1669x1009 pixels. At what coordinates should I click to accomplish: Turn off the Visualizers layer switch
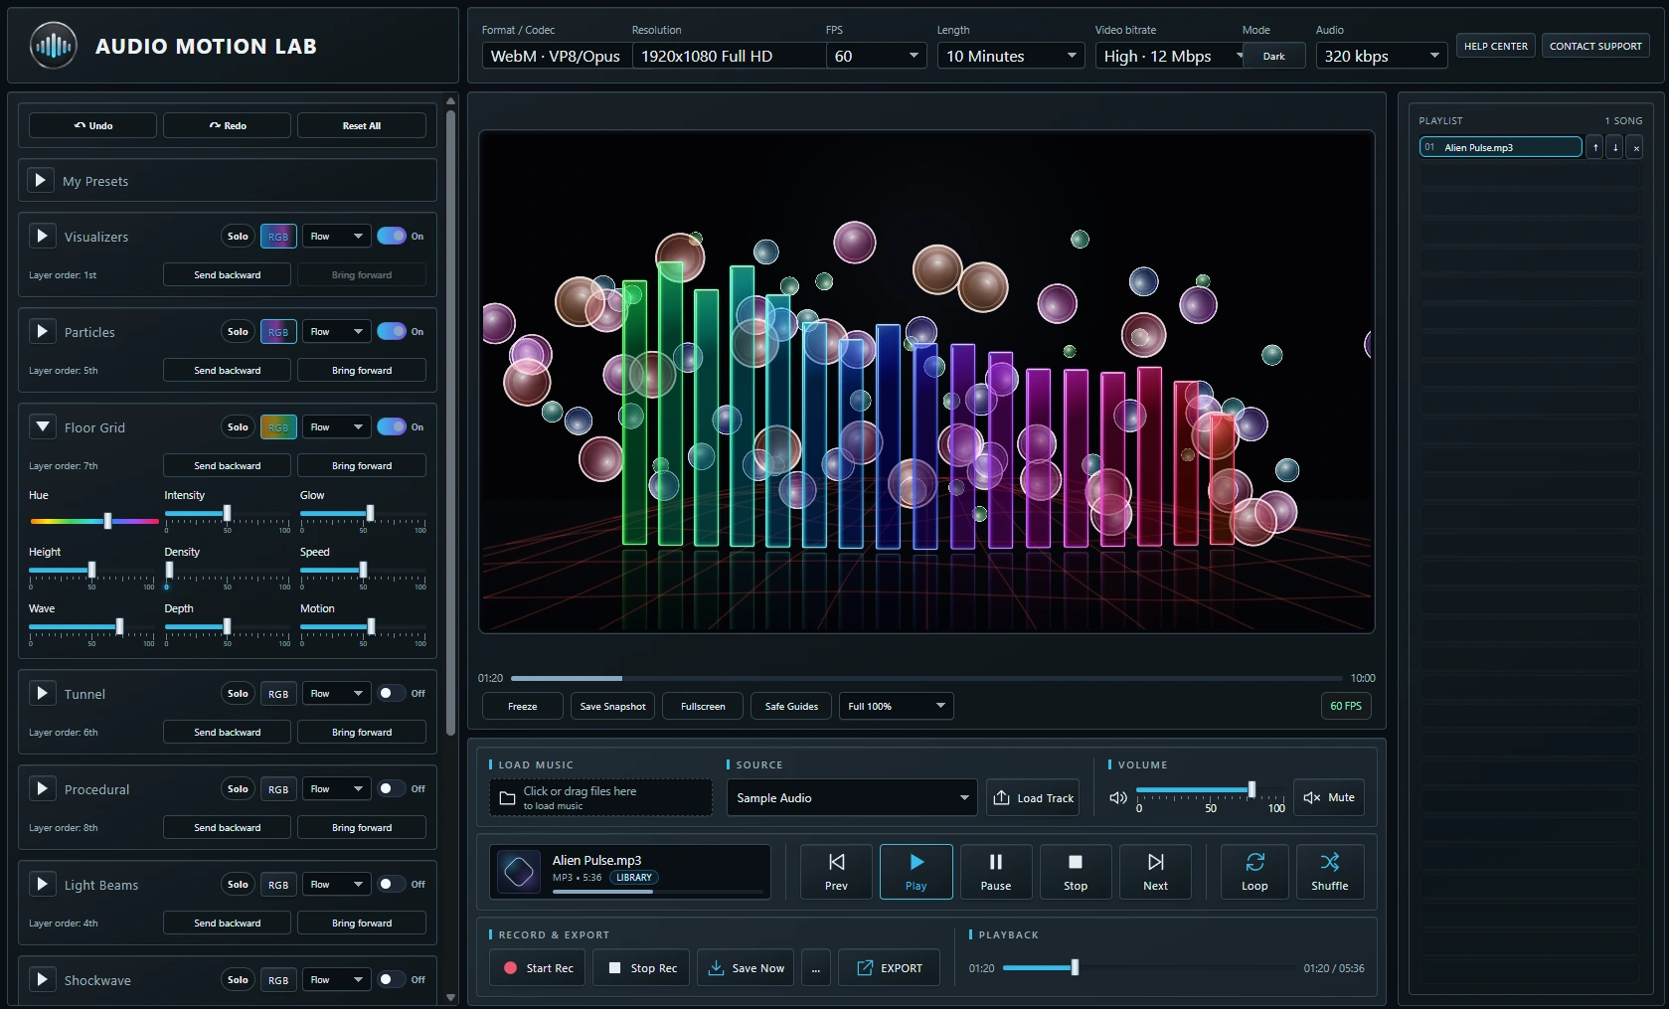(x=392, y=237)
